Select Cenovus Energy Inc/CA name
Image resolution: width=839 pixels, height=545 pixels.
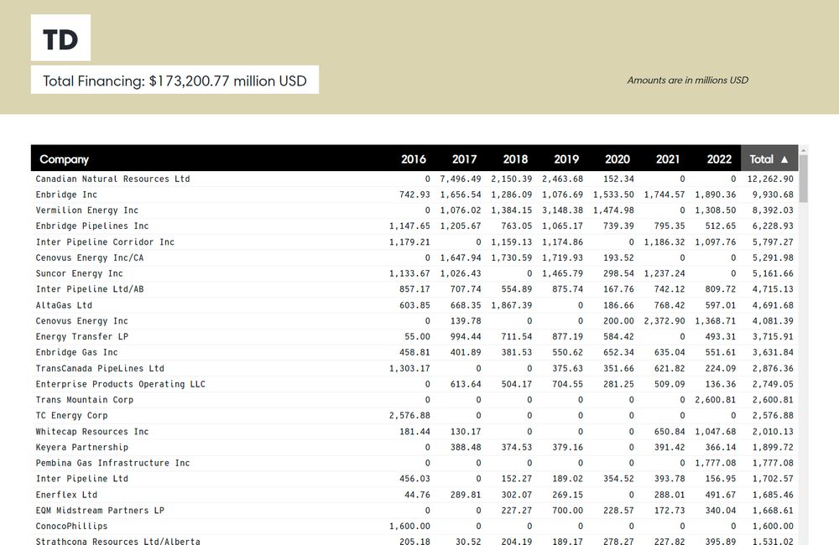90,257
